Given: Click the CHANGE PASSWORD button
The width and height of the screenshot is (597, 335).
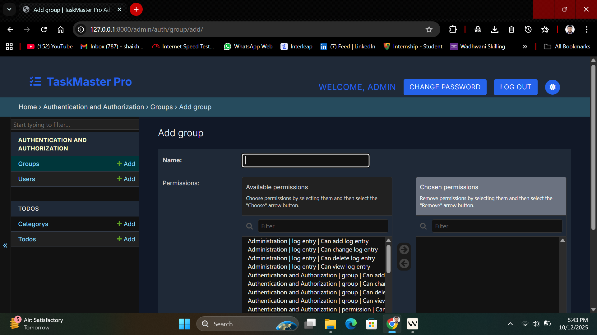Looking at the screenshot, I should (445, 87).
